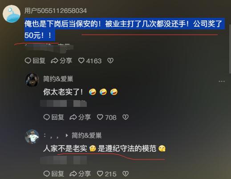
Task: Share the top comment about the security guard
Action: 61,61
